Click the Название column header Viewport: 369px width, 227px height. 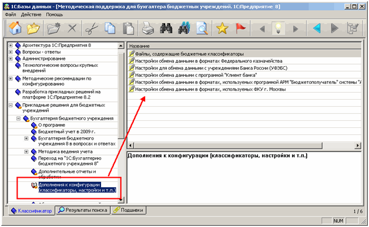pyautogui.click(x=244, y=46)
